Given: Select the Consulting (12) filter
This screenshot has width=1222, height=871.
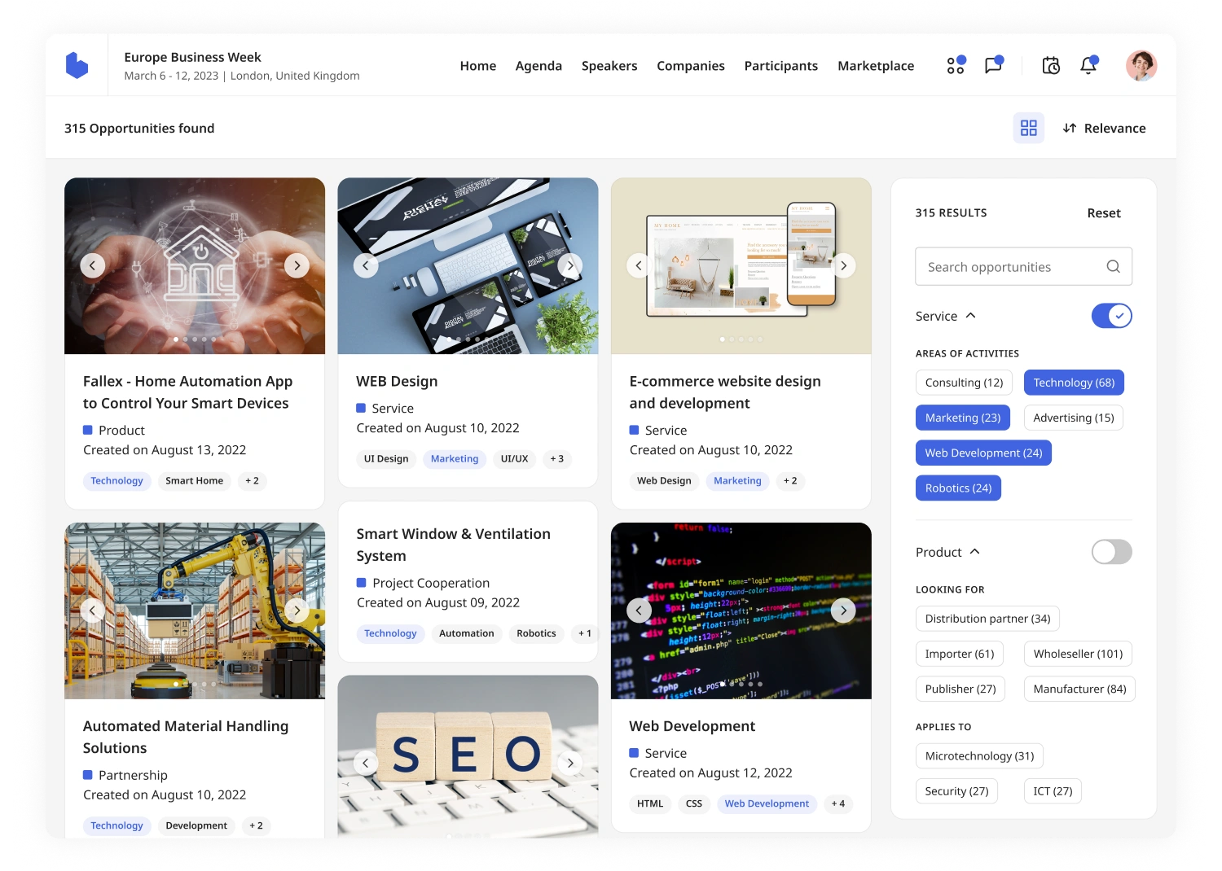Looking at the screenshot, I should [964, 383].
